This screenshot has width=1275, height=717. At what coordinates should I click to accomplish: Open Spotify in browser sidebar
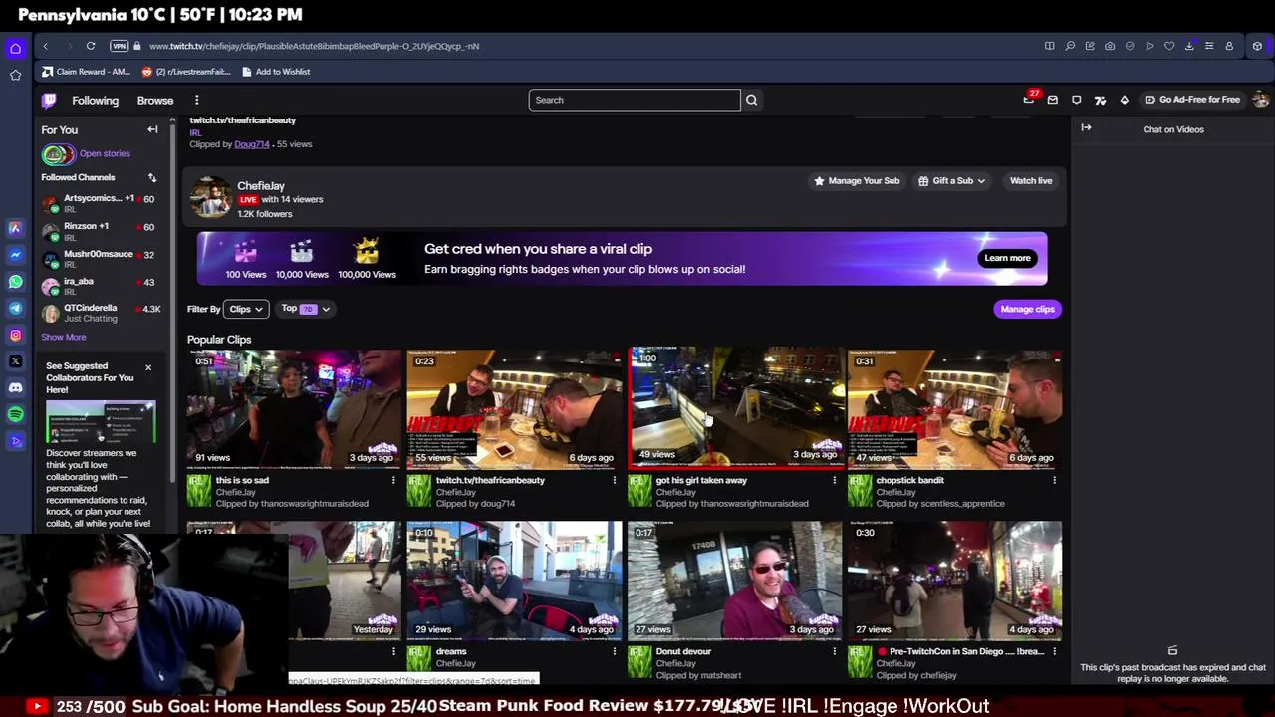pyautogui.click(x=15, y=414)
